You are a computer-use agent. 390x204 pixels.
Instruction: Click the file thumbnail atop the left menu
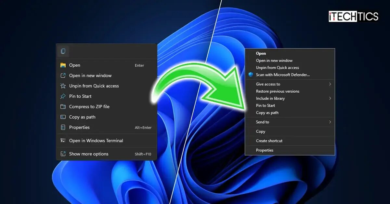[63, 51]
